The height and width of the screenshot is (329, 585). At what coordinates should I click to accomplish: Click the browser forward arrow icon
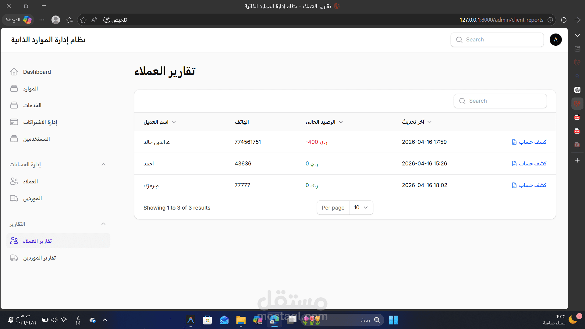tap(577, 20)
